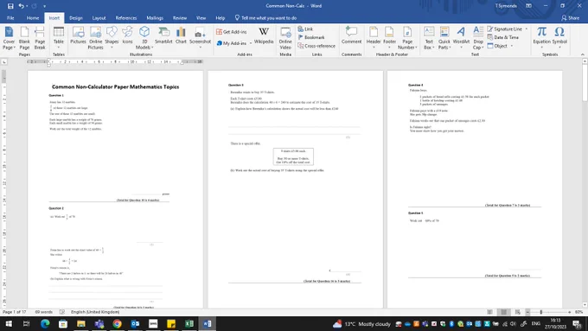This screenshot has height=331, width=588.
Task: Open Google Chrome from the taskbar
Action: 117,324
